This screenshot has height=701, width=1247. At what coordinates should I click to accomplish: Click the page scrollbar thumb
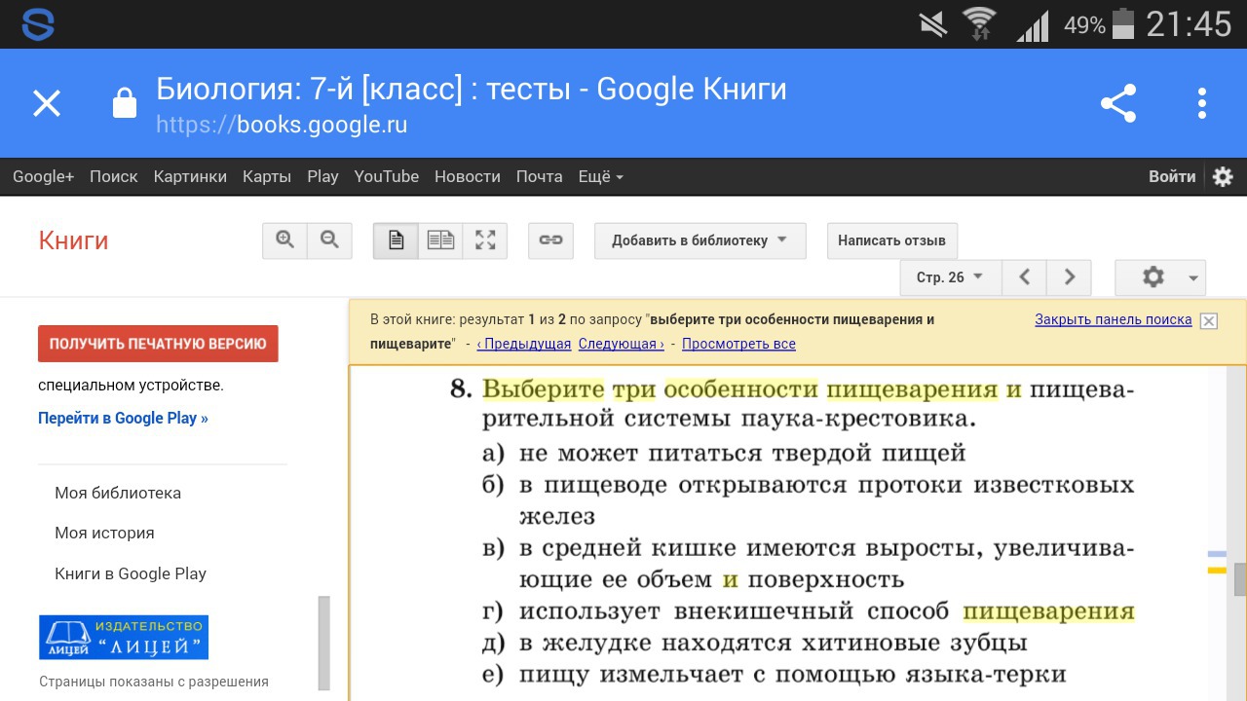click(x=1240, y=579)
